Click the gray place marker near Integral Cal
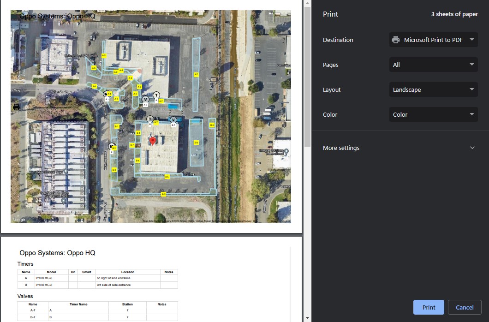The image size is (489, 322). coord(286,151)
